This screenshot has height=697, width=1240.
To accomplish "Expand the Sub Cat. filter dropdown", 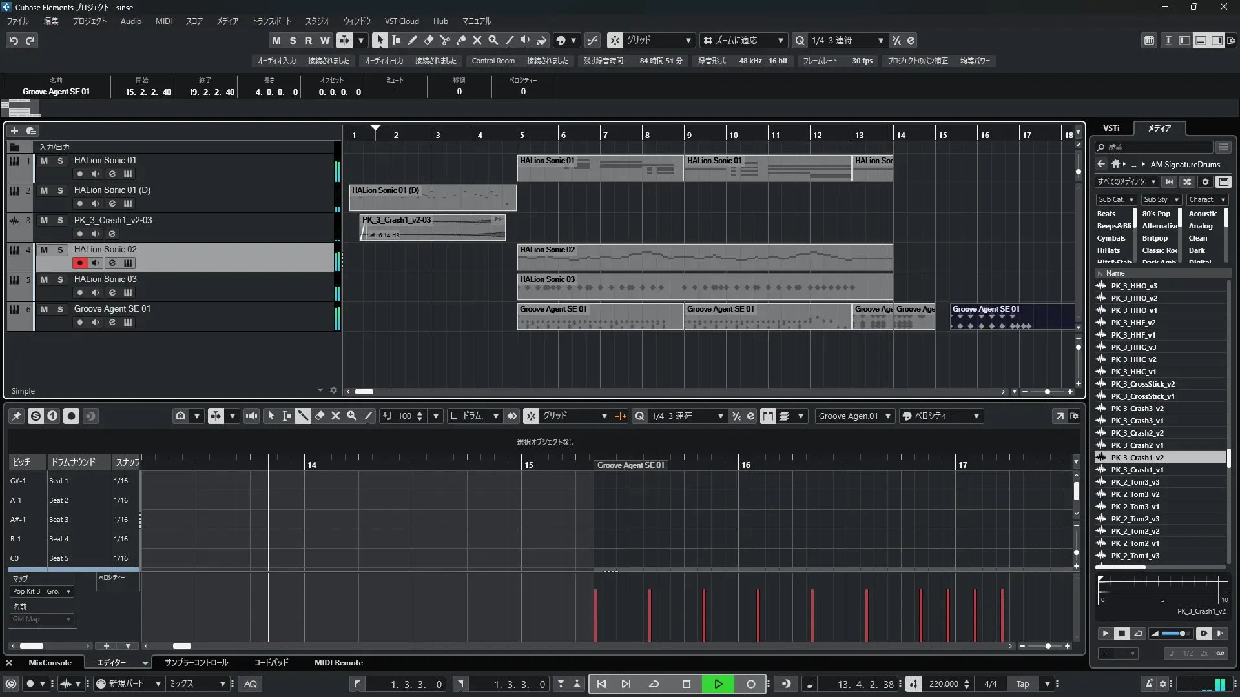I will 1115,200.
